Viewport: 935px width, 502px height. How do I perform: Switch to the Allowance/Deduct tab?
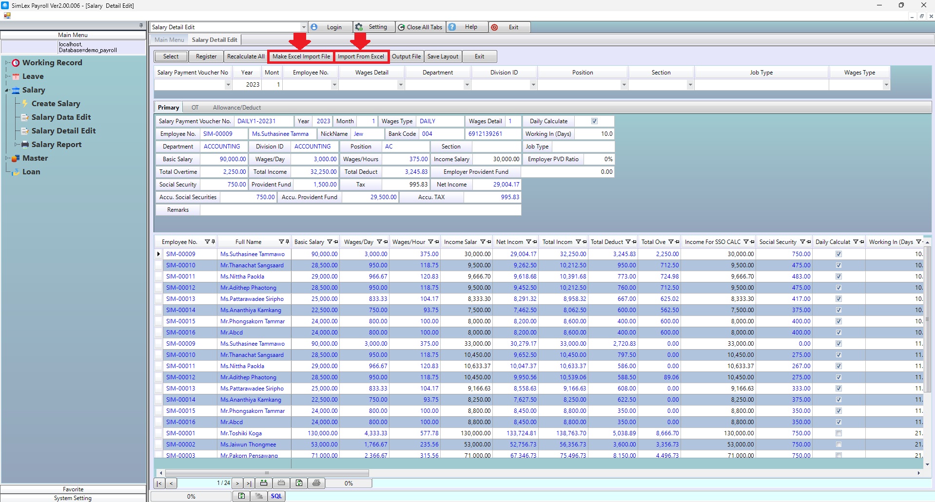pyautogui.click(x=236, y=108)
